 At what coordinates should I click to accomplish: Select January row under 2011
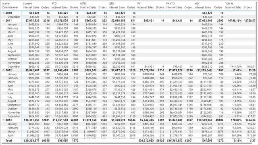tap(12, 24)
